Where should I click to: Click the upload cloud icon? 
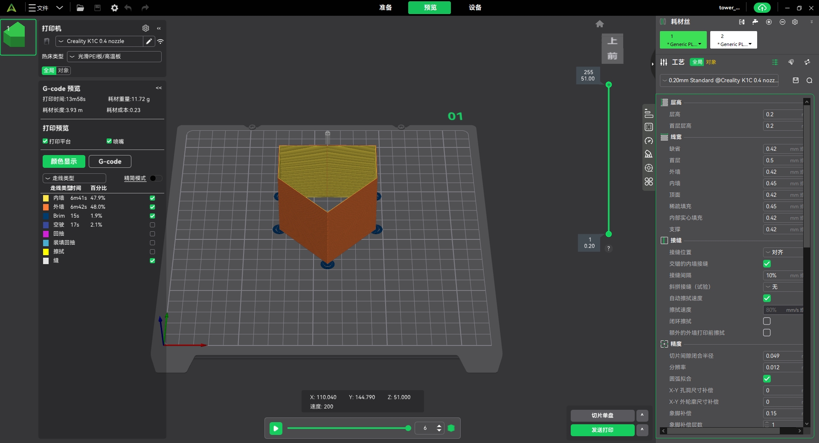tap(762, 8)
